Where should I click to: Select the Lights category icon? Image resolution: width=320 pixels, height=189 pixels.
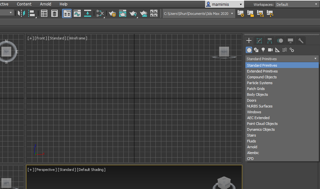[263, 50]
